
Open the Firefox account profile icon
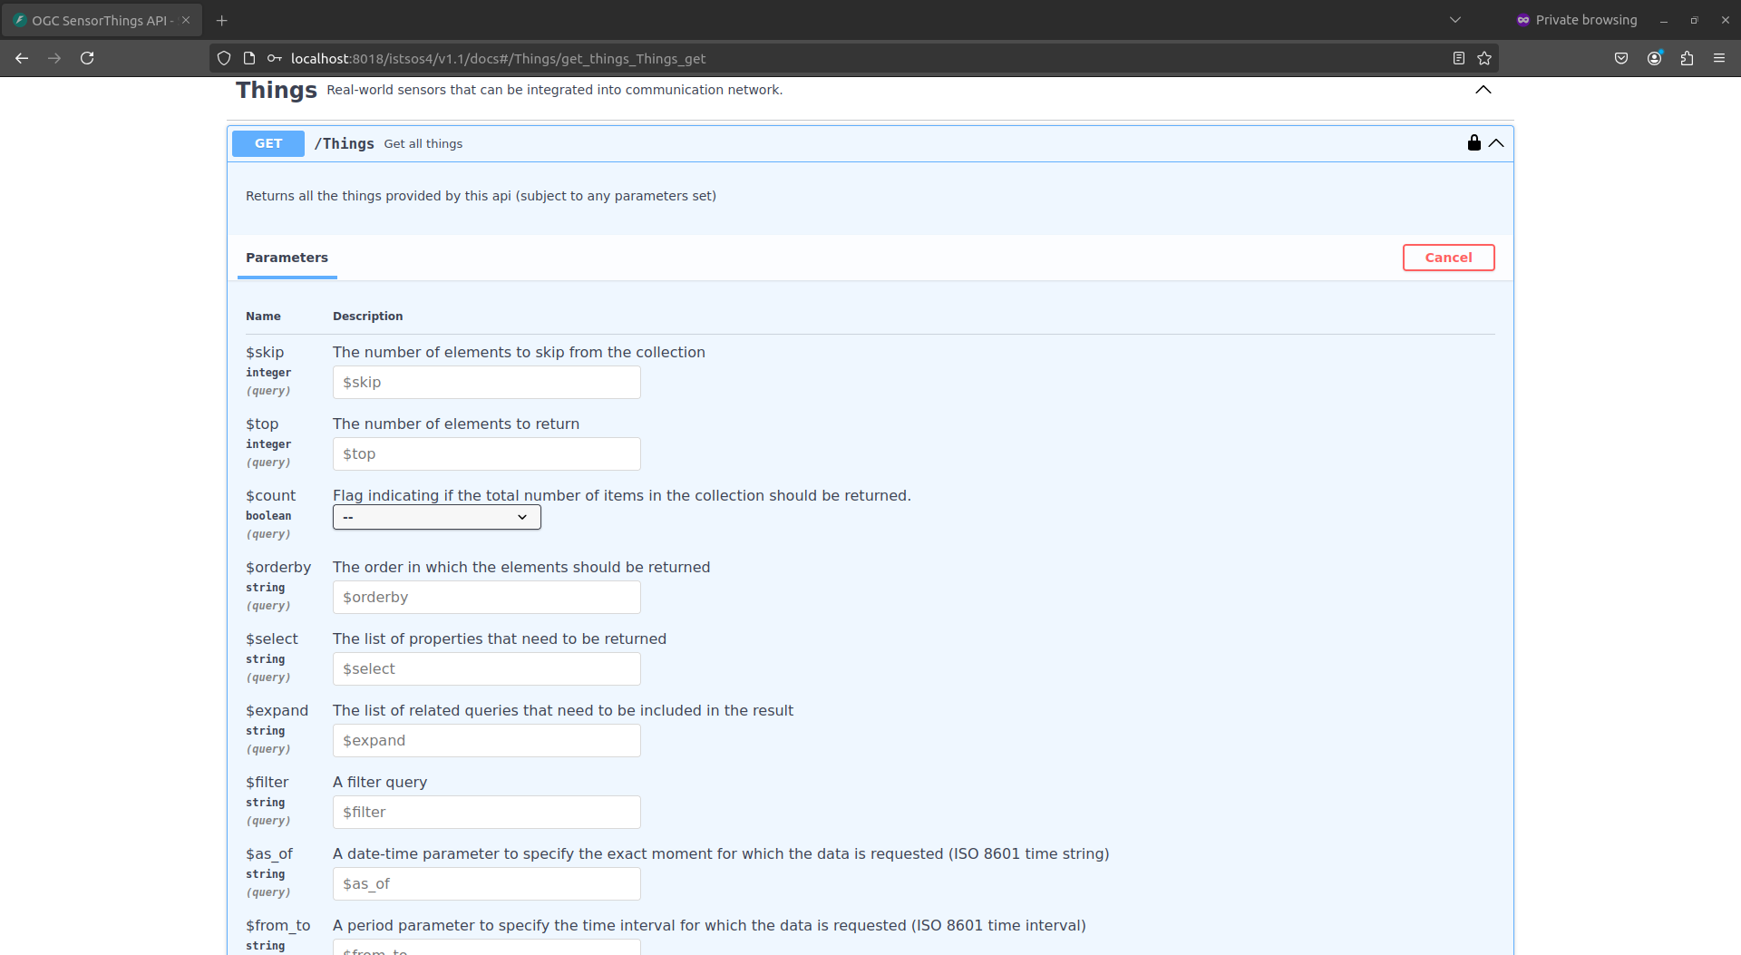(x=1654, y=58)
